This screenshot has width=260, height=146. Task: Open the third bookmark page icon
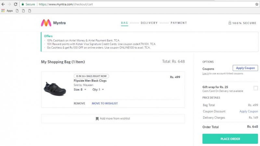30,11
